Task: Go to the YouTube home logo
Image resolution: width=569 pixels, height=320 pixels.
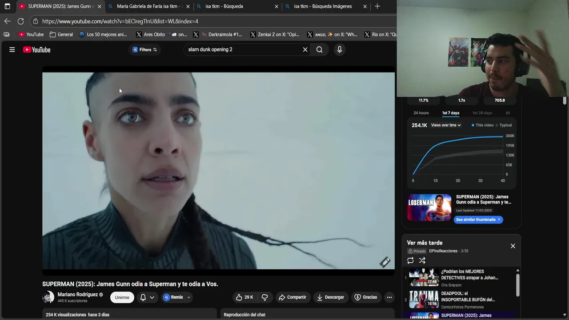Action: (x=36, y=50)
